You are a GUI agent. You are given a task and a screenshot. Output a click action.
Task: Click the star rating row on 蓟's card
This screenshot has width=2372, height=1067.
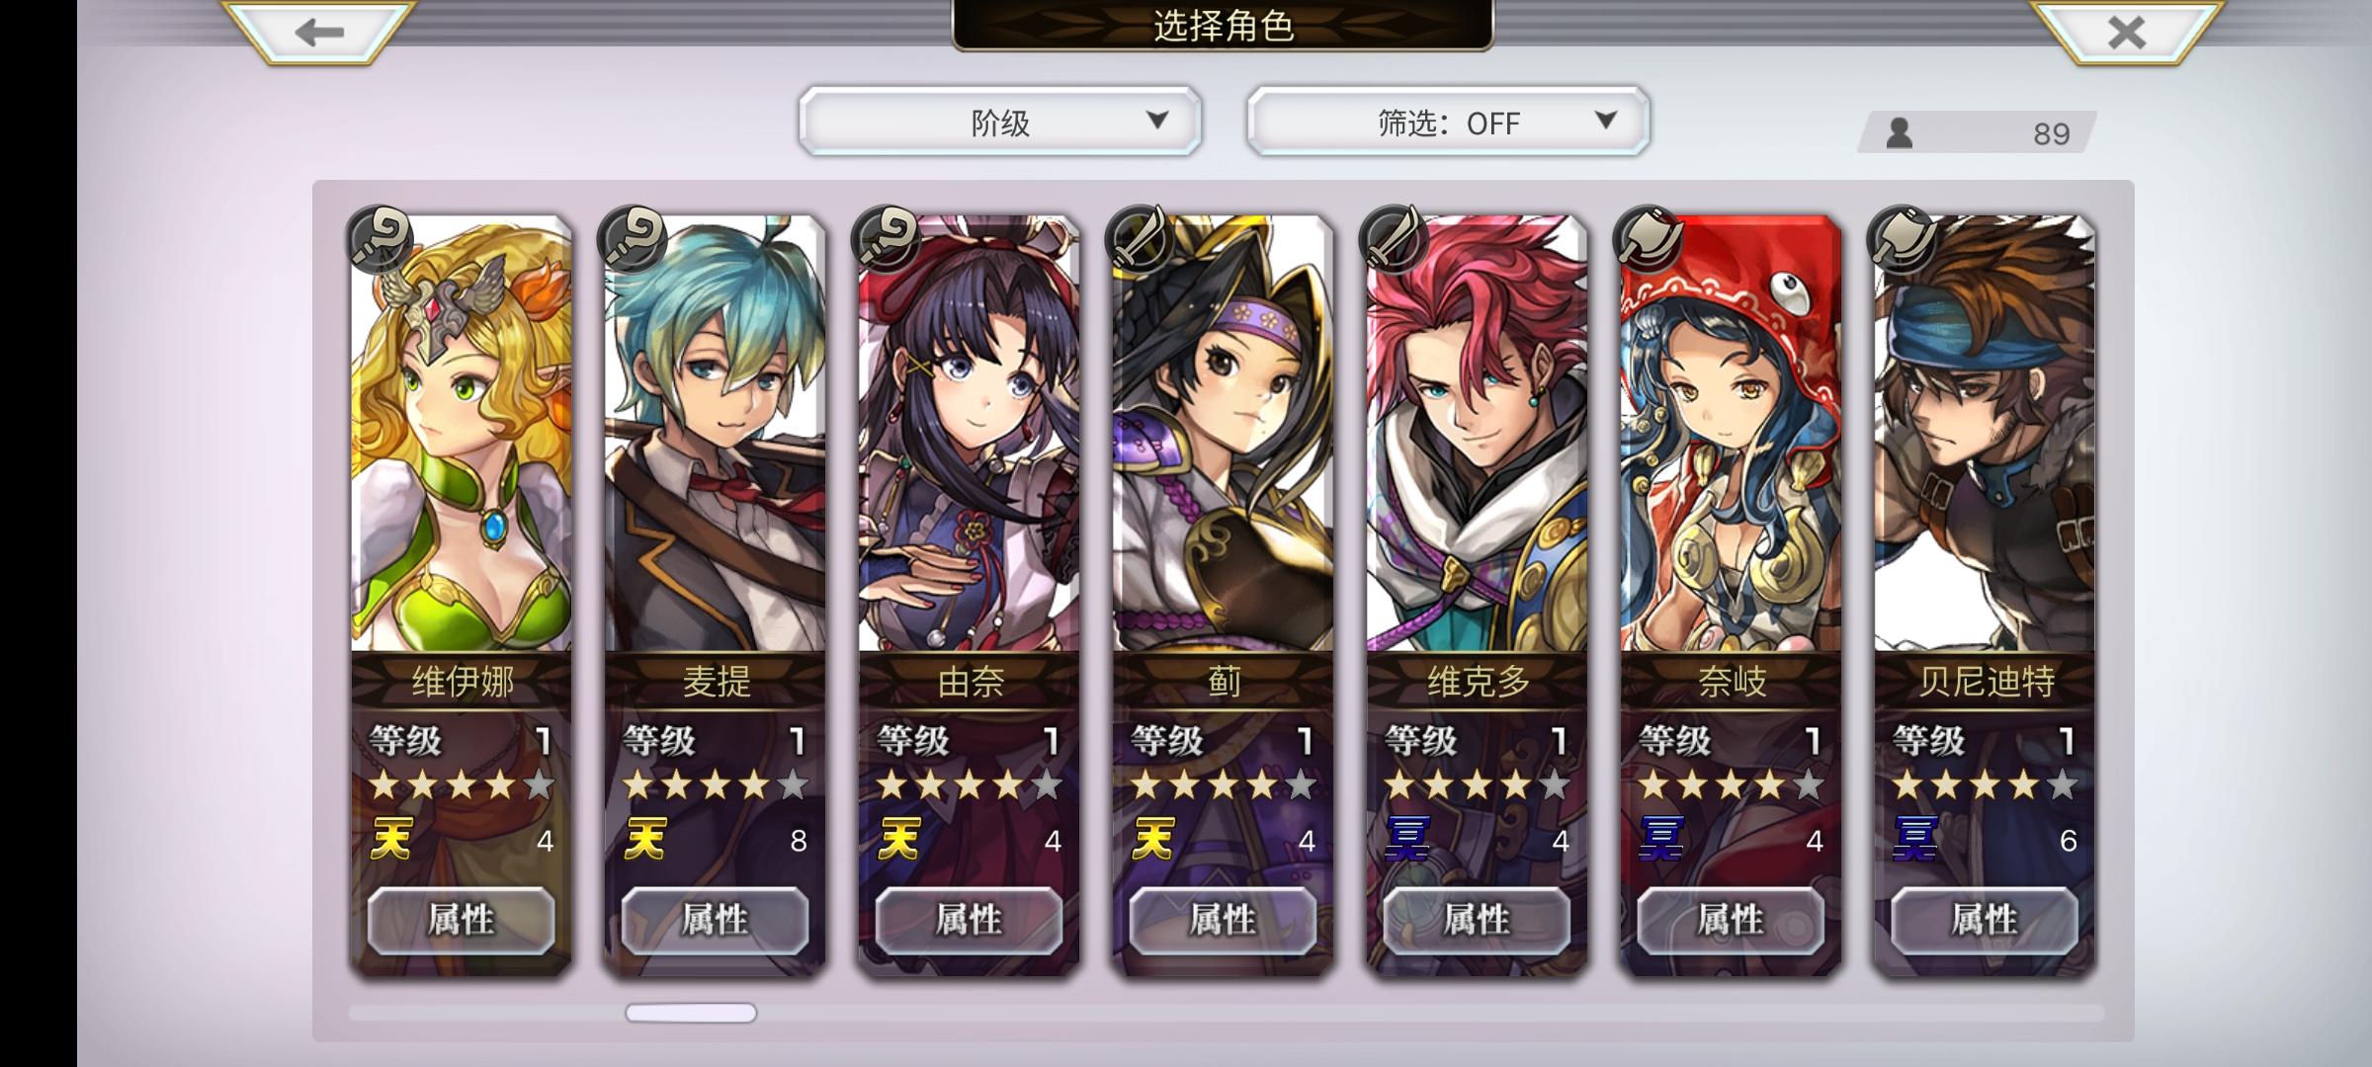1223,785
